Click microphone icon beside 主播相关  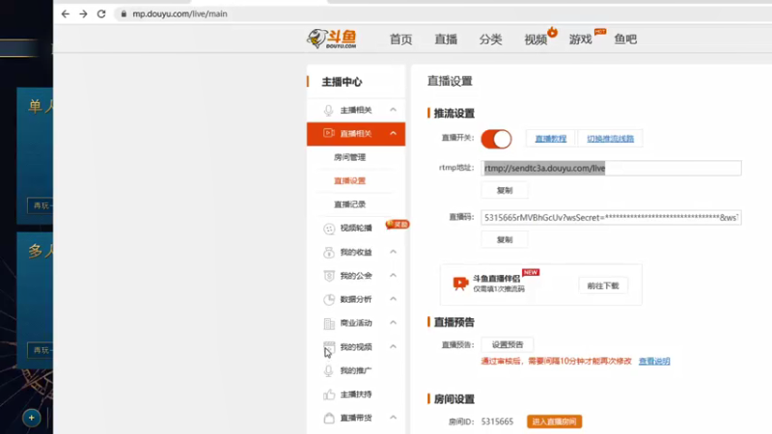point(328,110)
